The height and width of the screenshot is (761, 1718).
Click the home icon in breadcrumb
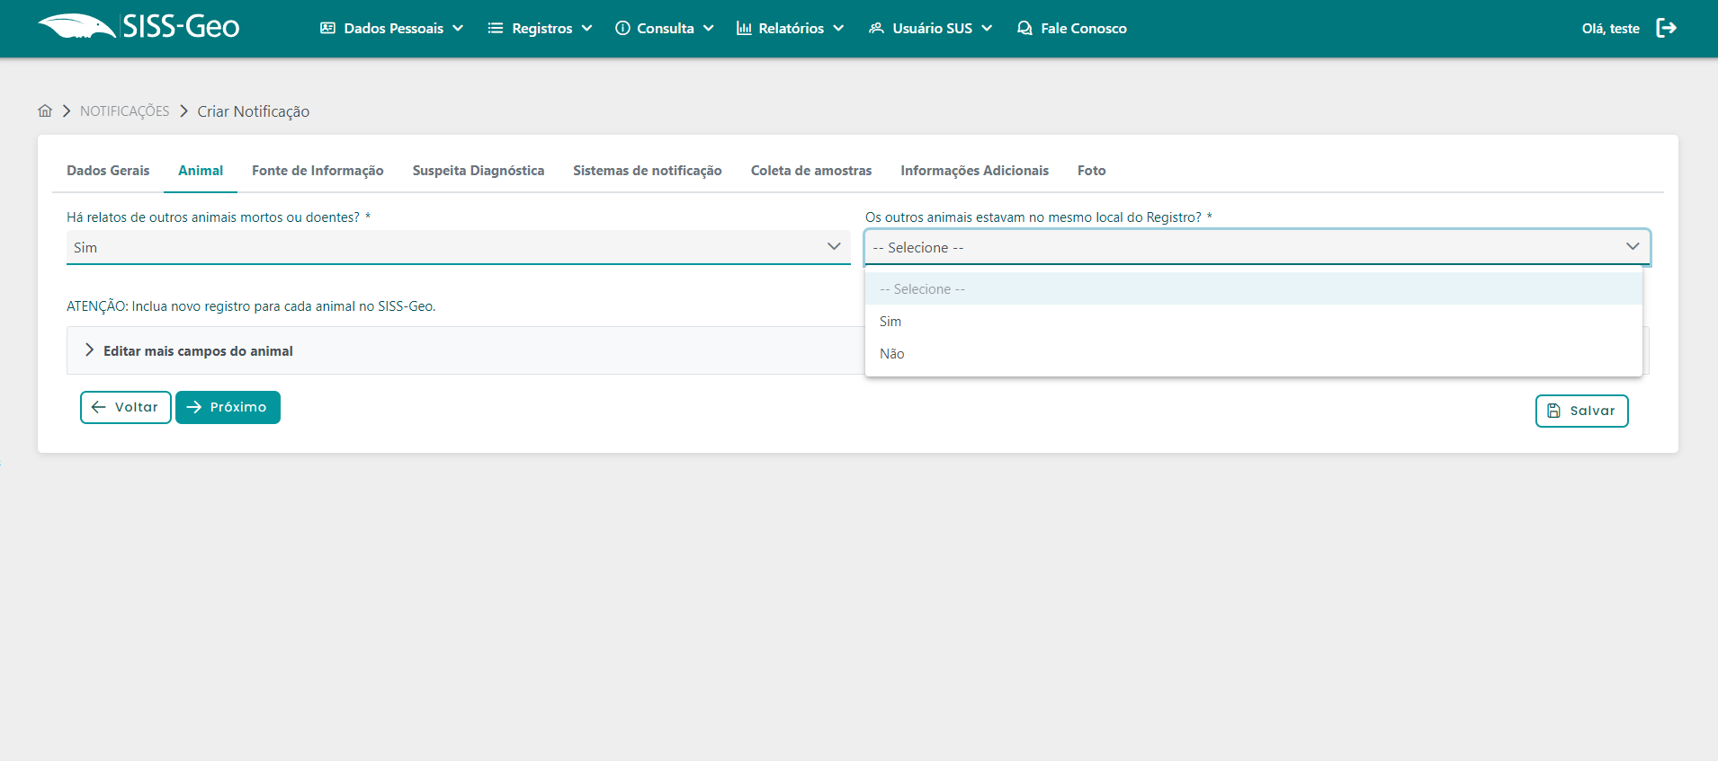tap(45, 111)
